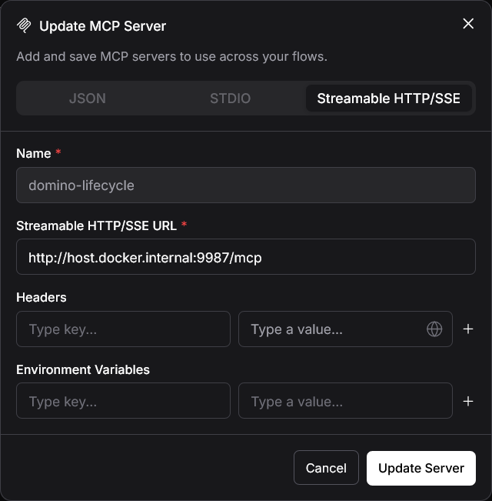The image size is (492, 501).
Task: Click the Headers section label
Action: (42, 297)
